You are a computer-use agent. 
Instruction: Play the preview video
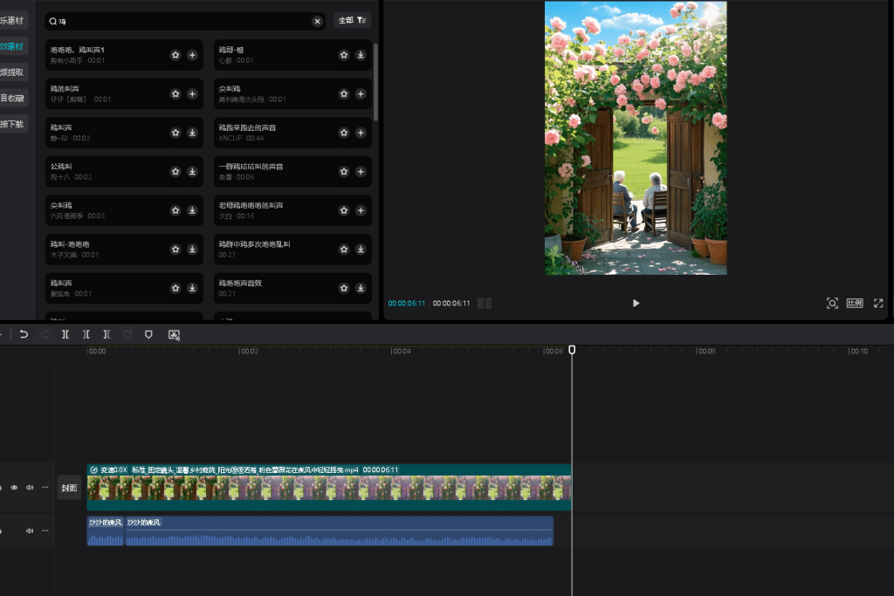(636, 303)
